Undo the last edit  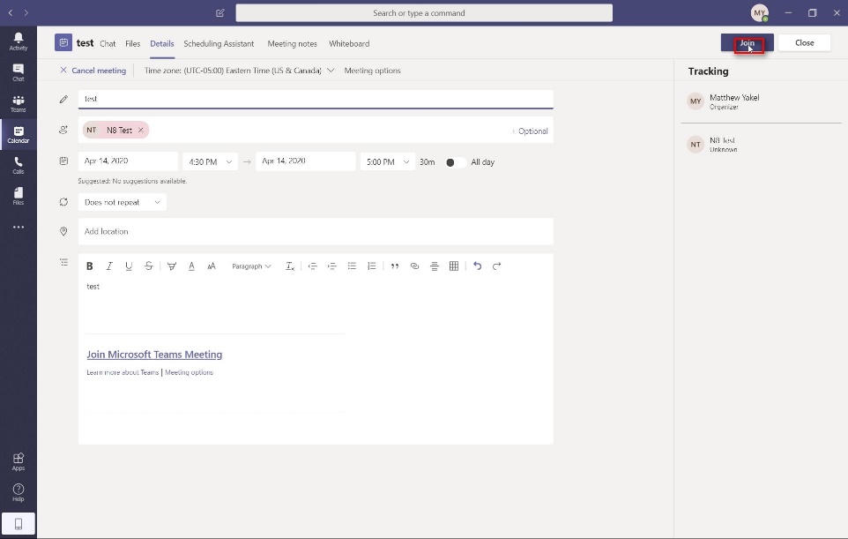(x=477, y=266)
